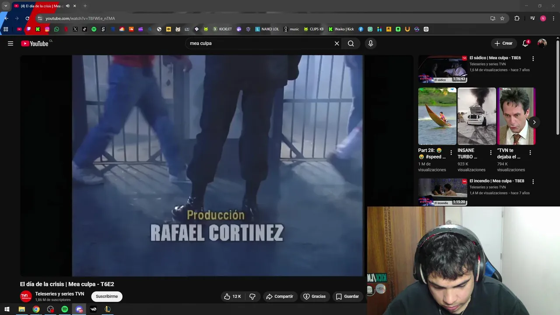The height and width of the screenshot is (315, 560).
Task: Click the Compartir share button
Action: tap(280, 296)
